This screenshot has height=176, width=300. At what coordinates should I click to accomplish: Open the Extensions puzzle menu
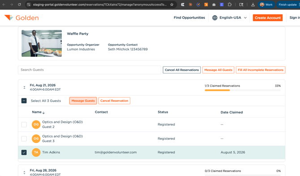coord(230,4)
